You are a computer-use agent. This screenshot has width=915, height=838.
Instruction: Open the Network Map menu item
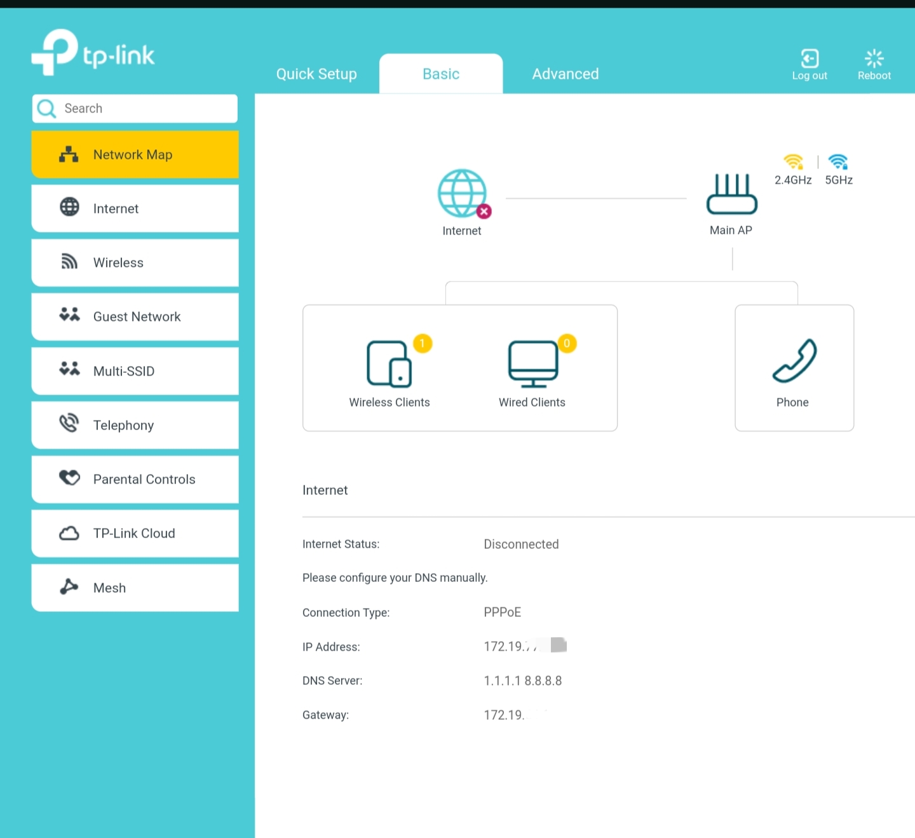(135, 154)
